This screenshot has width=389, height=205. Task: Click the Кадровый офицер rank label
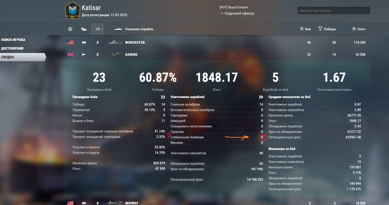coord(237,14)
